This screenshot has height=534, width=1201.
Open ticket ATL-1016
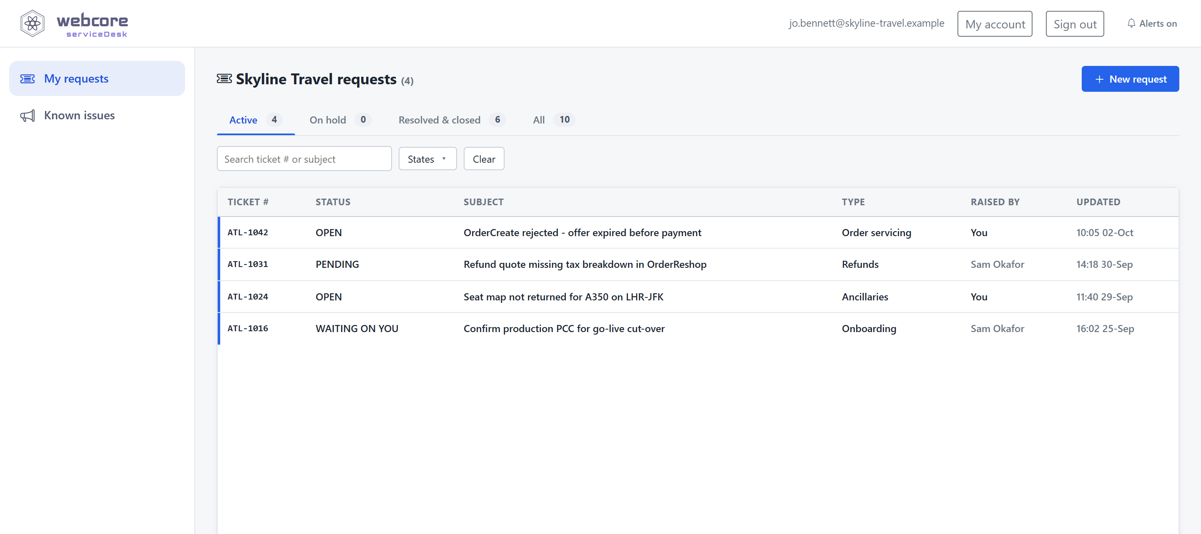(x=248, y=329)
